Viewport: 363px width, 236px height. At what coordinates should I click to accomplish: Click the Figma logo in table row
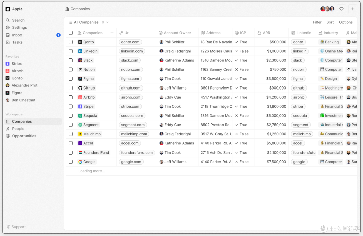click(80, 79)
